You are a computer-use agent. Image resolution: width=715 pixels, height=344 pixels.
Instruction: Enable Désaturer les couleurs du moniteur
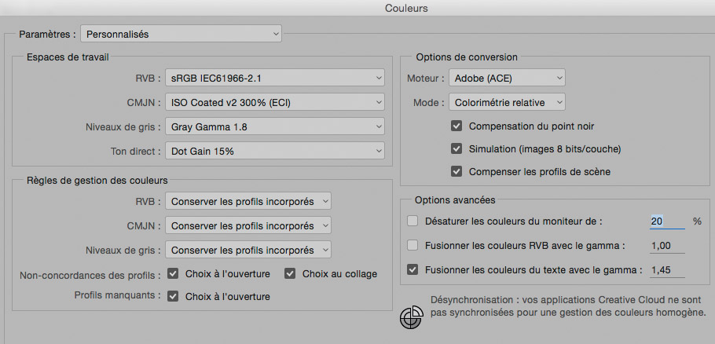pyautogui.click(x=412, y=221)
